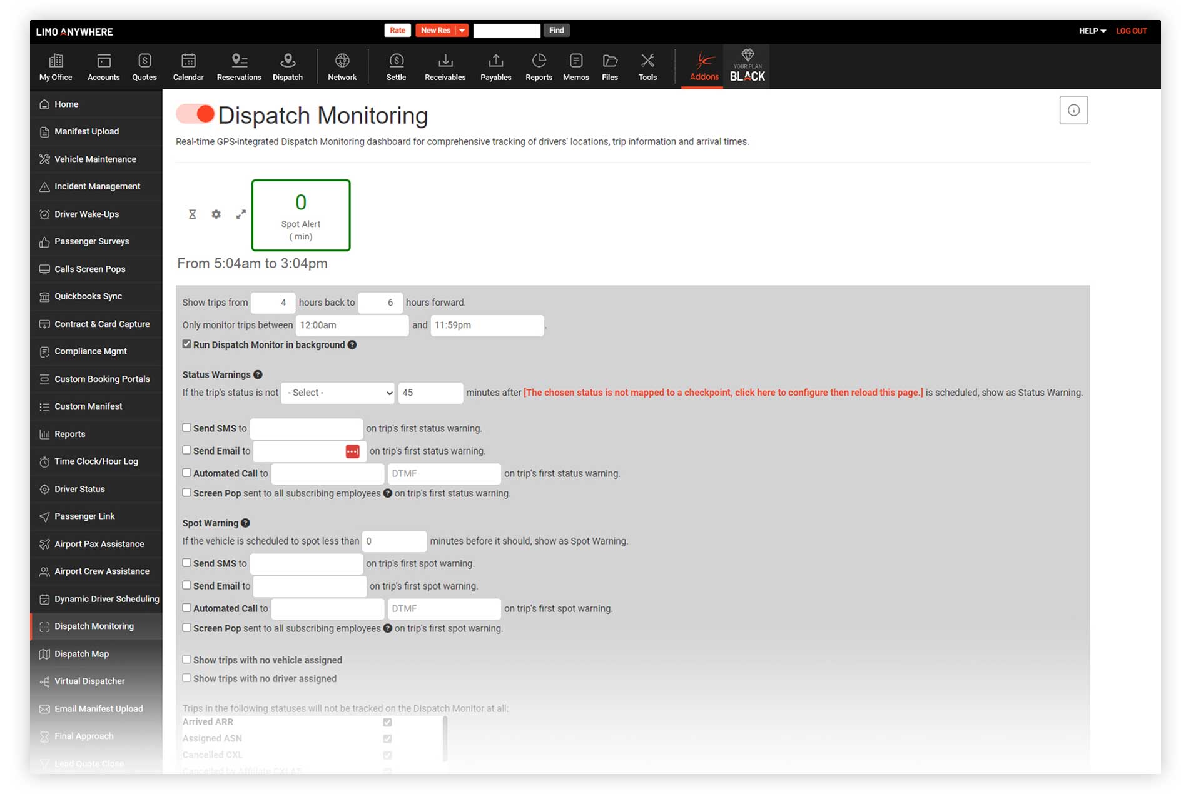This screenshot has width=1191, height=794.
Task: Click the red checkpoint configuration link
Action: pyautogui.click(x=723, y=393)
